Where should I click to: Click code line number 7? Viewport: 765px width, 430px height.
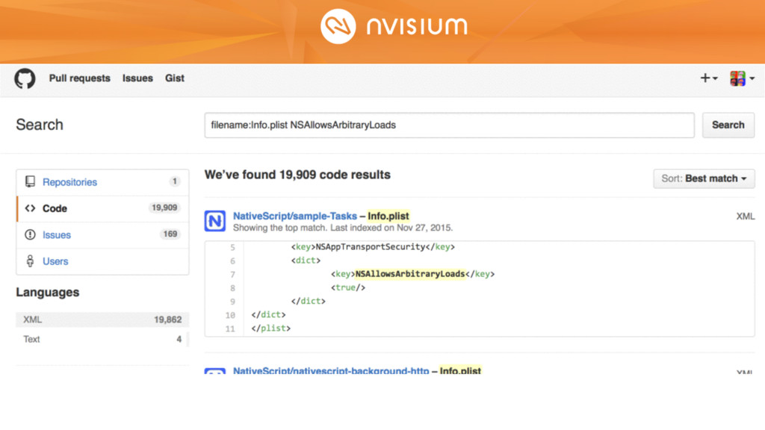pyautogui.click(x=233, y=275)
